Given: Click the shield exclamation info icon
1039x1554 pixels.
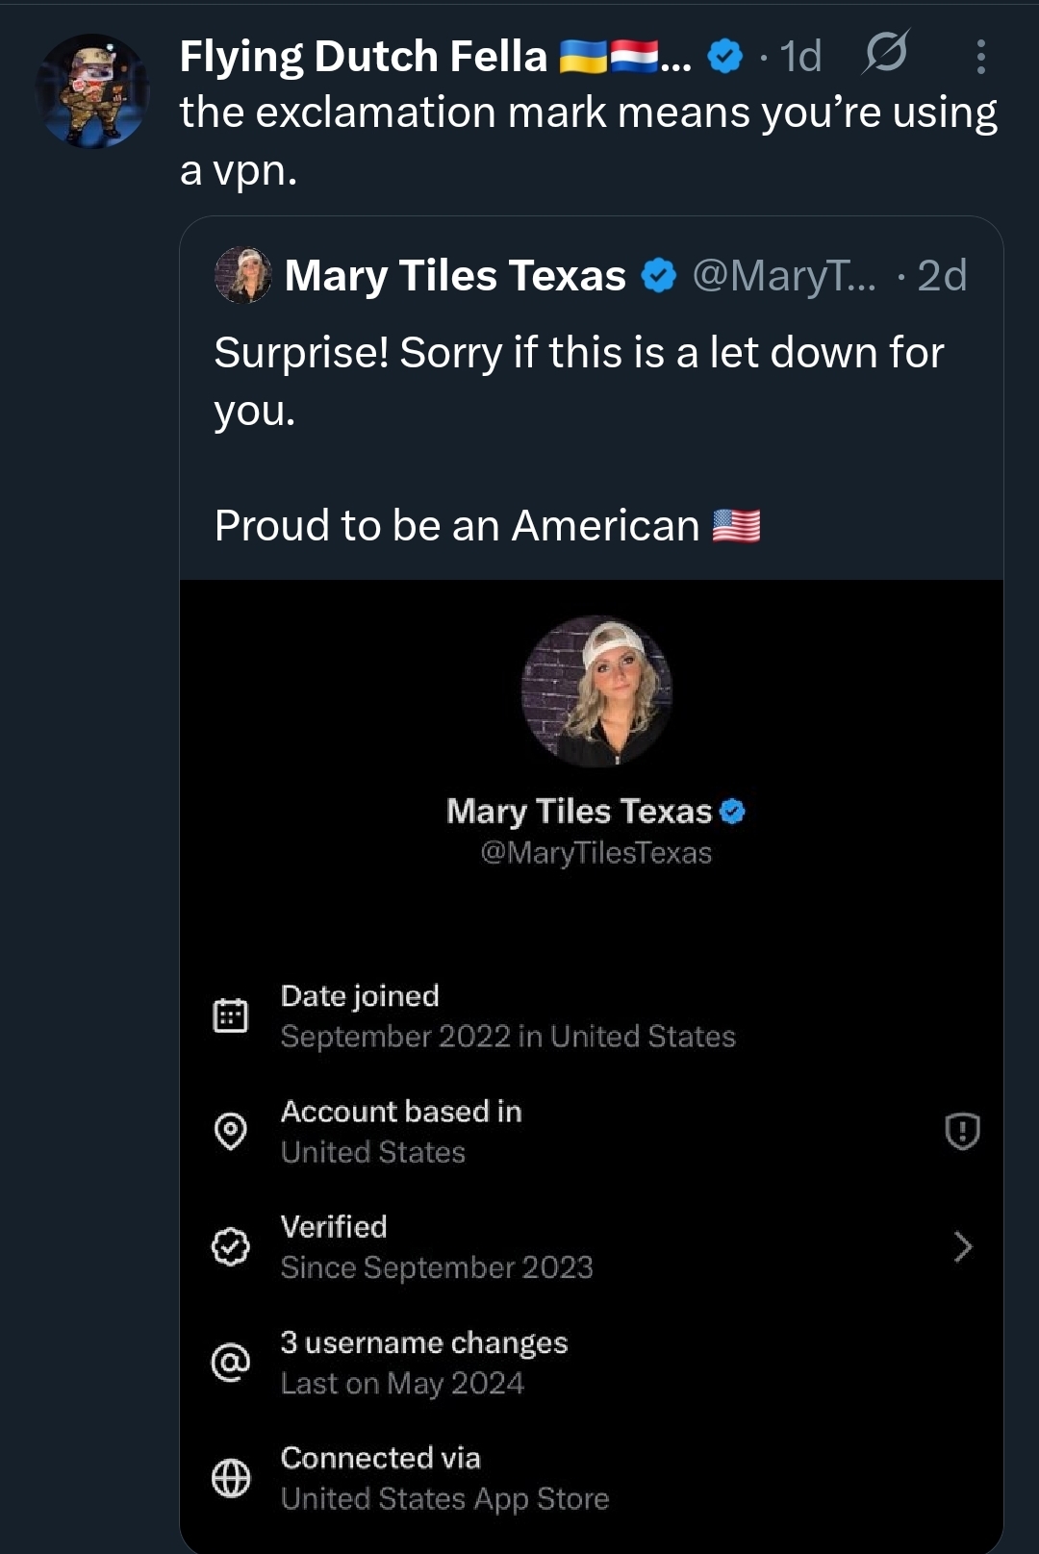Looking at the screenshot, I should (962, 1131).
